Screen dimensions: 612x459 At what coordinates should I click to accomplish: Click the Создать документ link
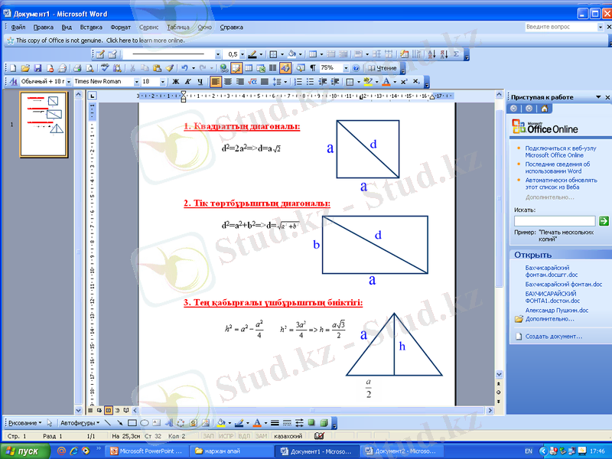pos(553,336)
